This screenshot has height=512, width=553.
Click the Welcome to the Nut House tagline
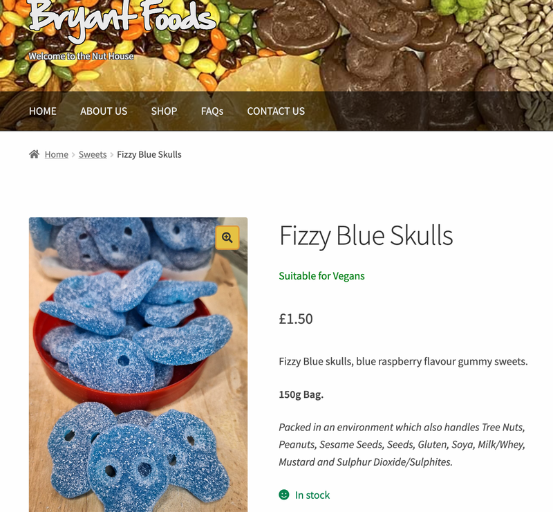(81, 56)
